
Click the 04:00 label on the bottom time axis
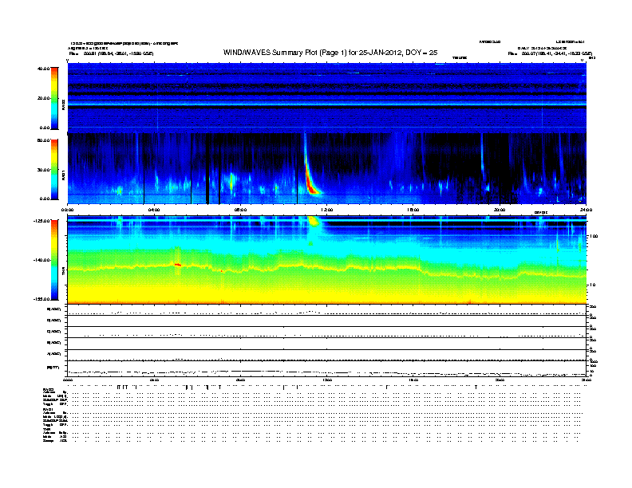[154, 380]
